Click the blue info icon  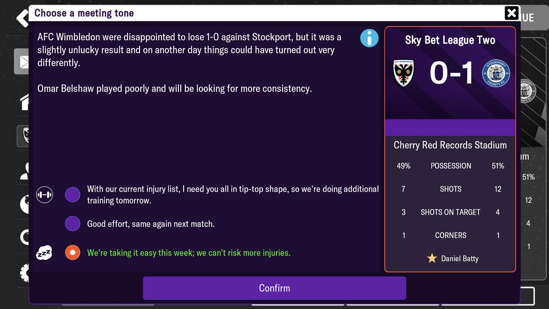(369, 38)
